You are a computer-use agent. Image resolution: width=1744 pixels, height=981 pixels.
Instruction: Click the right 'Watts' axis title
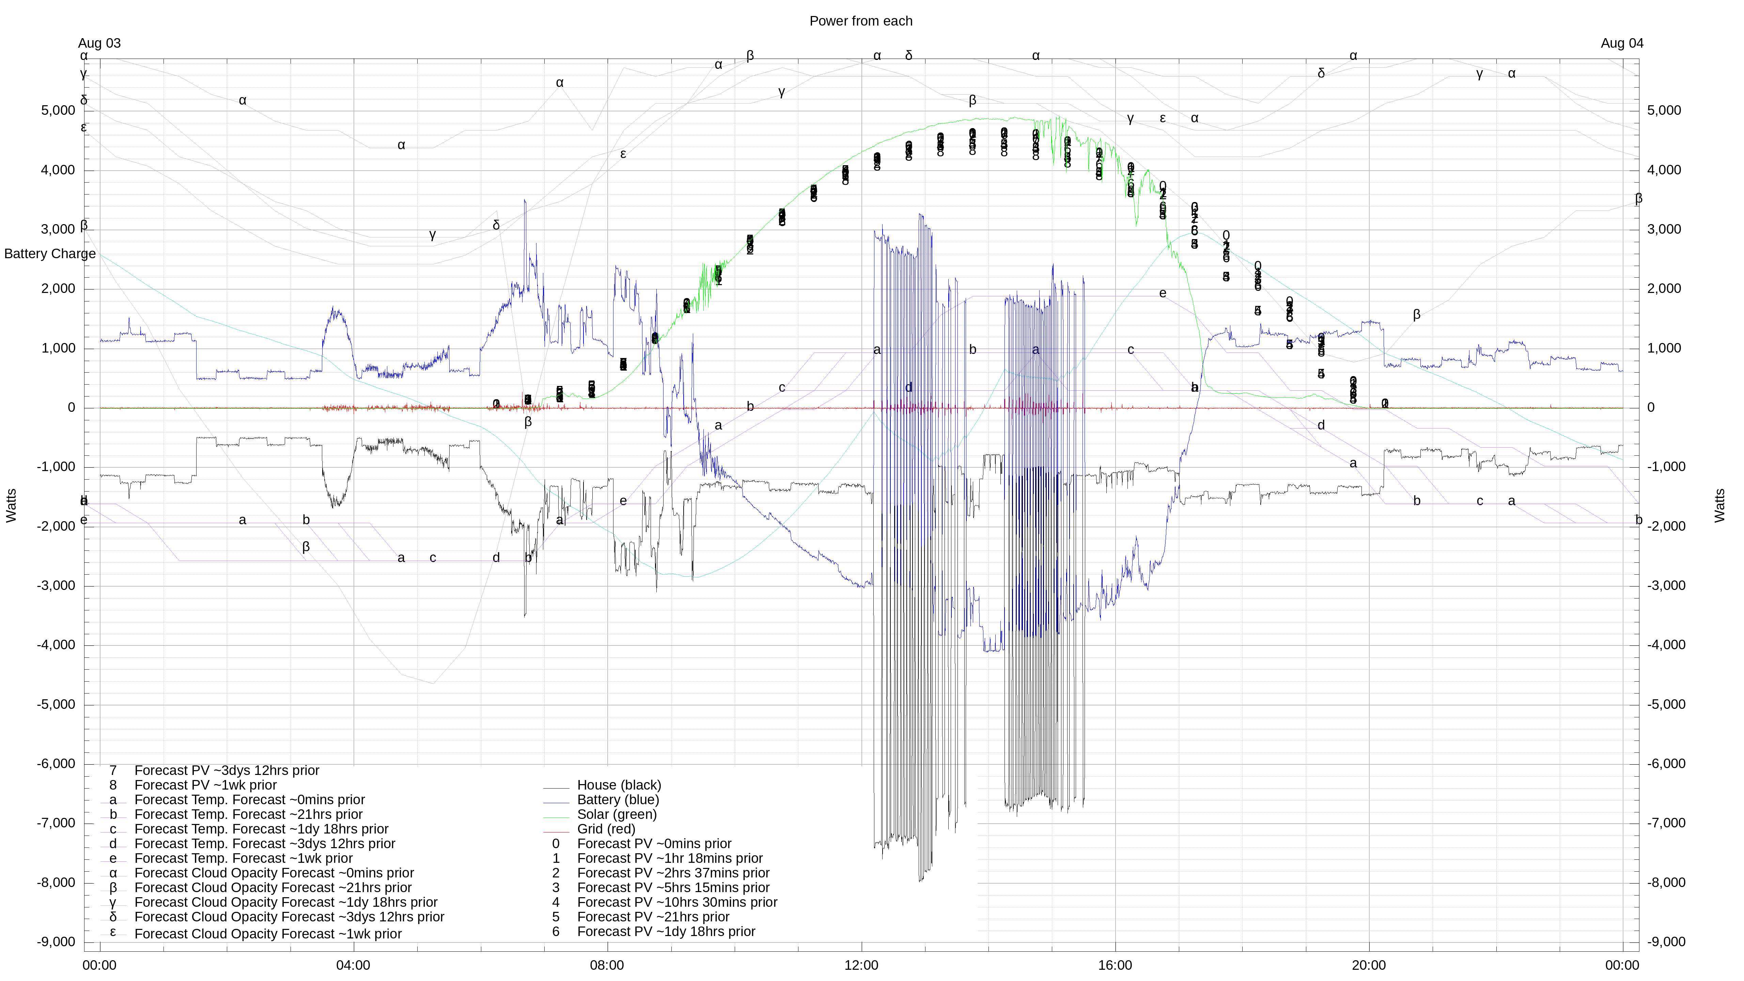(x=1720, y=506)
